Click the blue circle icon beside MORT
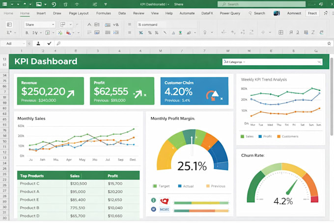Screen dimensions: 334x223 click(154, 209)
